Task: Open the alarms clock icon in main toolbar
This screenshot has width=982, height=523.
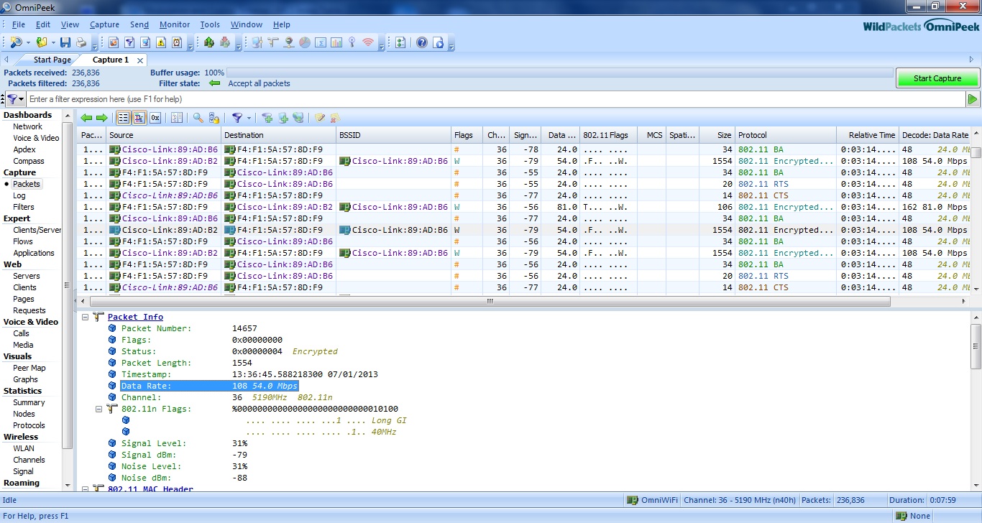Action: (x=177, y=42)
